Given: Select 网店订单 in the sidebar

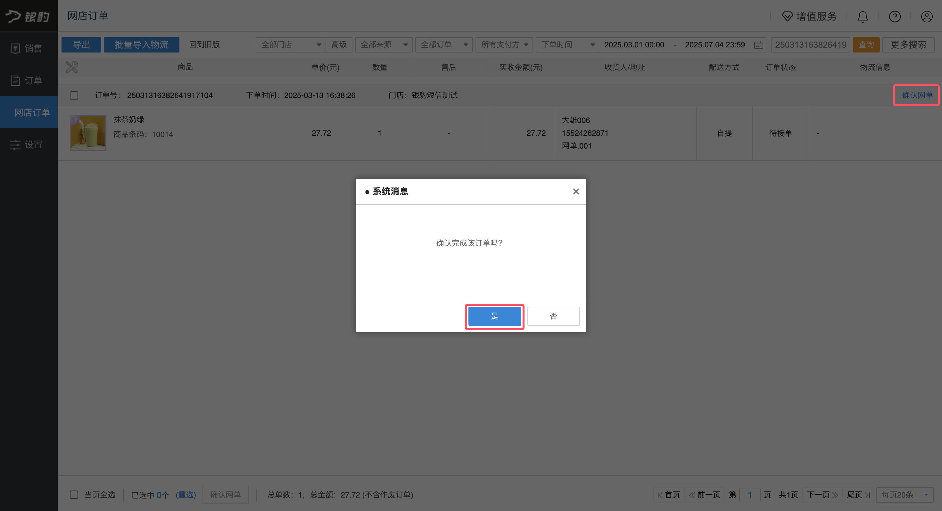Looking at the screenshot, I should [x=29, y=112].
